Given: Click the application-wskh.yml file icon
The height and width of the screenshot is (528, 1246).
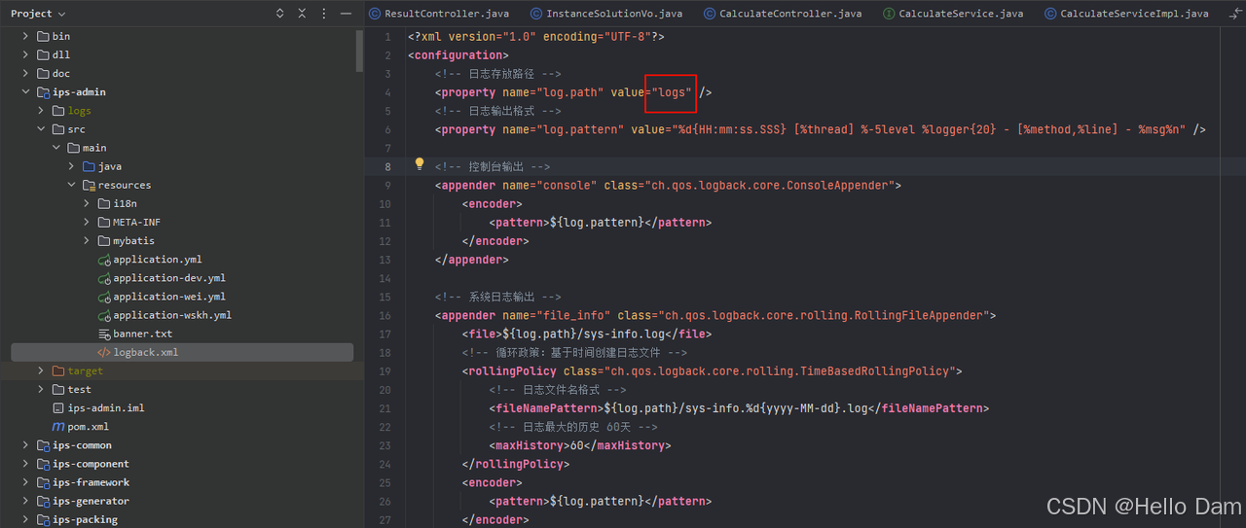Looking at the screenshot, I should [x=104, y=315].
